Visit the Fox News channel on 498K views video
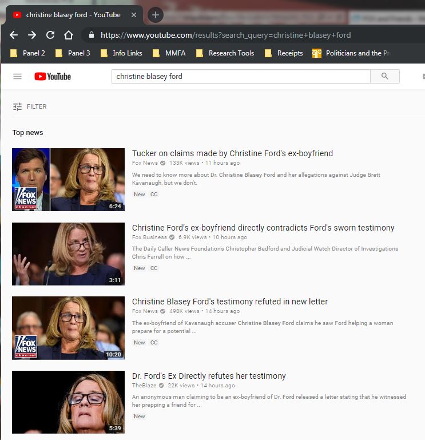The image size is (425, 440). [x=145, y=311]
